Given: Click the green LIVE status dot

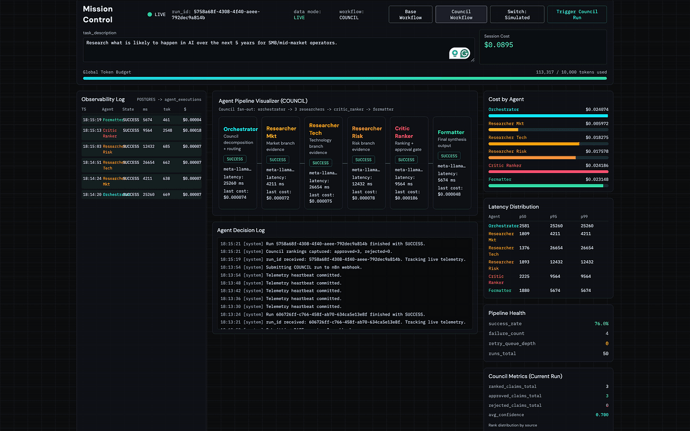Looking at the screenshot, I should 150,14.
